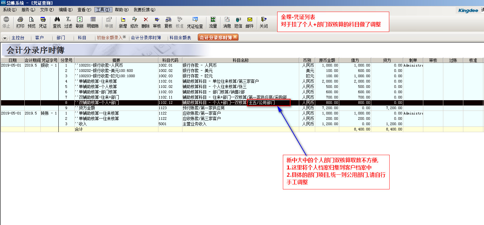Screen dimensions: 484x225
Task: Click the 打印 (Print) toolbar icon
Action: click(x=20, y=22)
